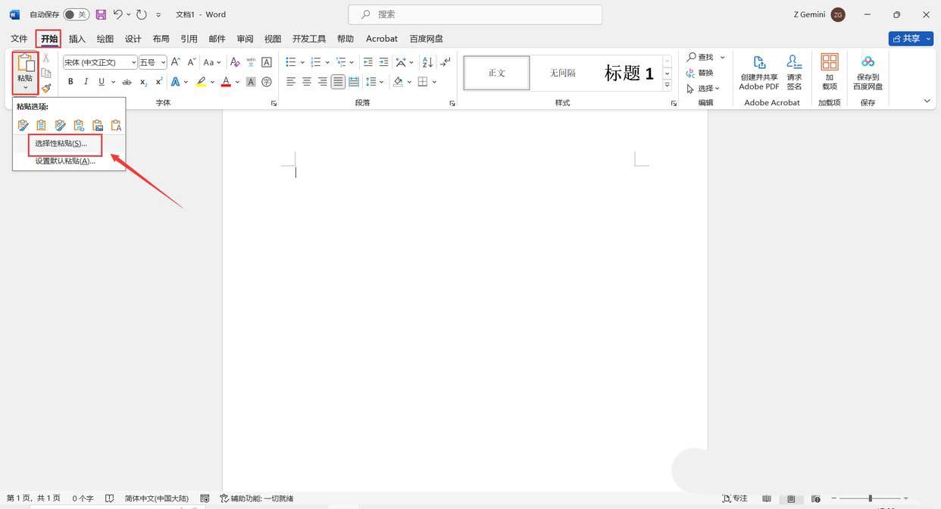The width and height of the screenshot is (941, 509).
Task: Click the Copy icon in clipboard group
Action: click(x=46, y=73)
